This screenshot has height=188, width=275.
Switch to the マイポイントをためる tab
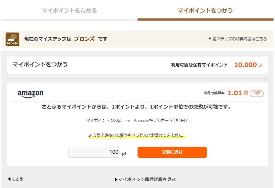pos(69,11)
